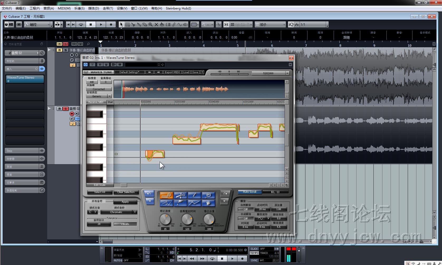Select the Mute X tool in Cubase toolbar

[x=156, y=25]
